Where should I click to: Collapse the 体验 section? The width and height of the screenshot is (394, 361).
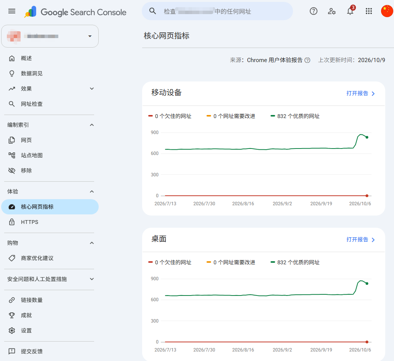click(x=92, y=192)
